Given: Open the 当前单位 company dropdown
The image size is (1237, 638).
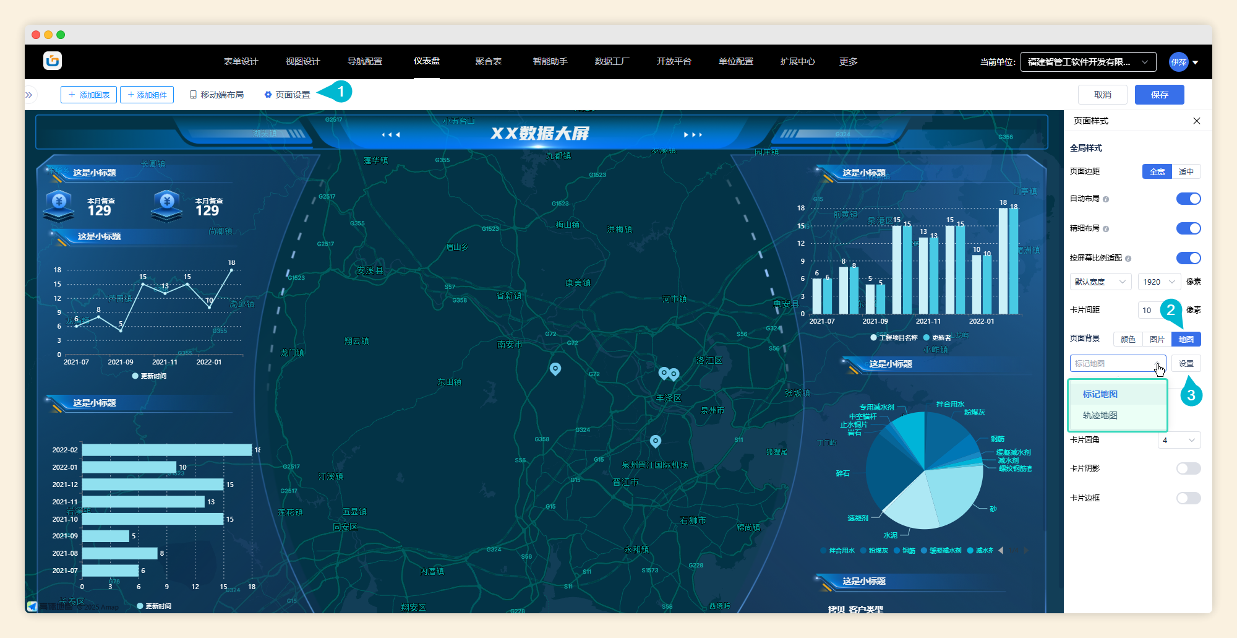Looking at the screenshot, I should 1087,62.
